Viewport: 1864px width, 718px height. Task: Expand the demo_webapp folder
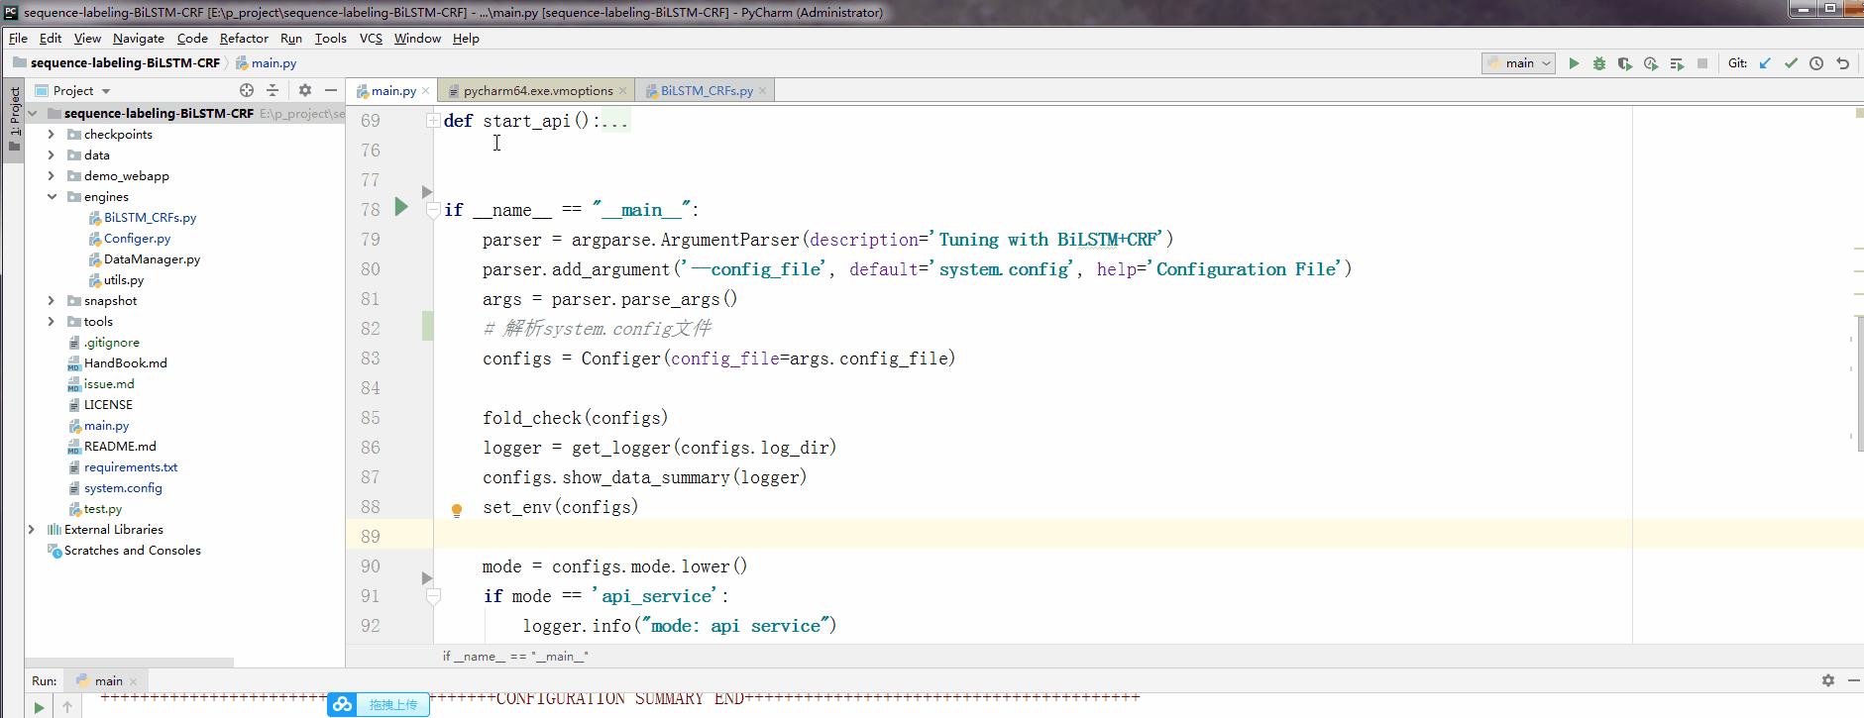click(x=52, y=175)
